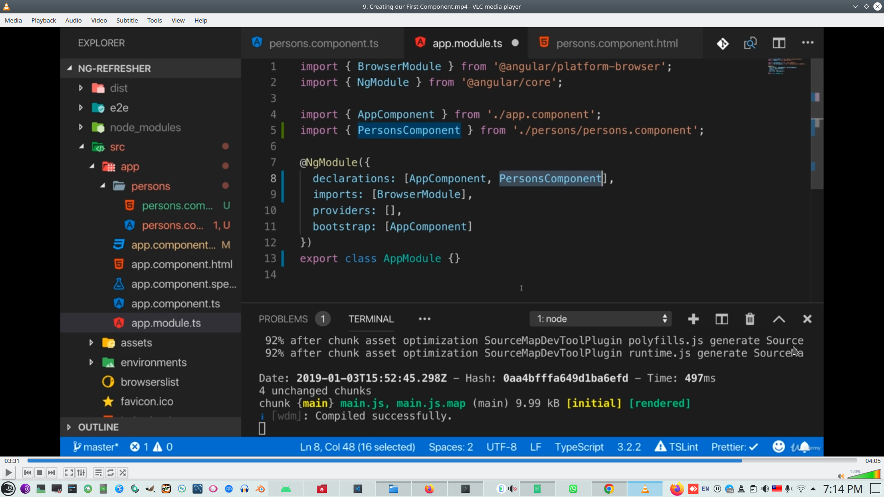This screenshot has width=884, height=497.
Task: Click the volume slider bar
Action: coord(865,475)
